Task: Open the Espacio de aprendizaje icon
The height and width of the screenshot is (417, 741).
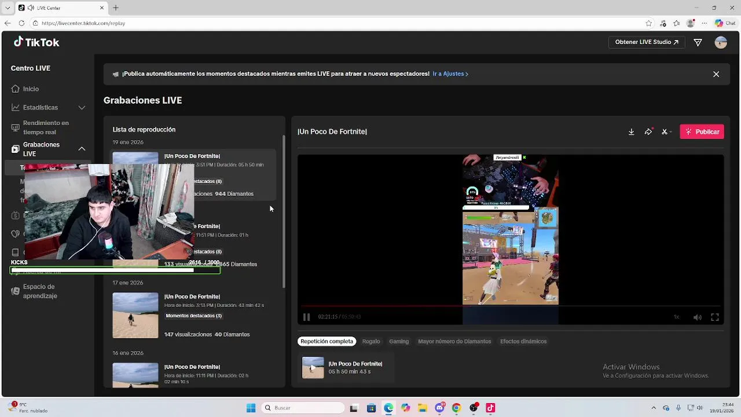Action: pos(15,291)
